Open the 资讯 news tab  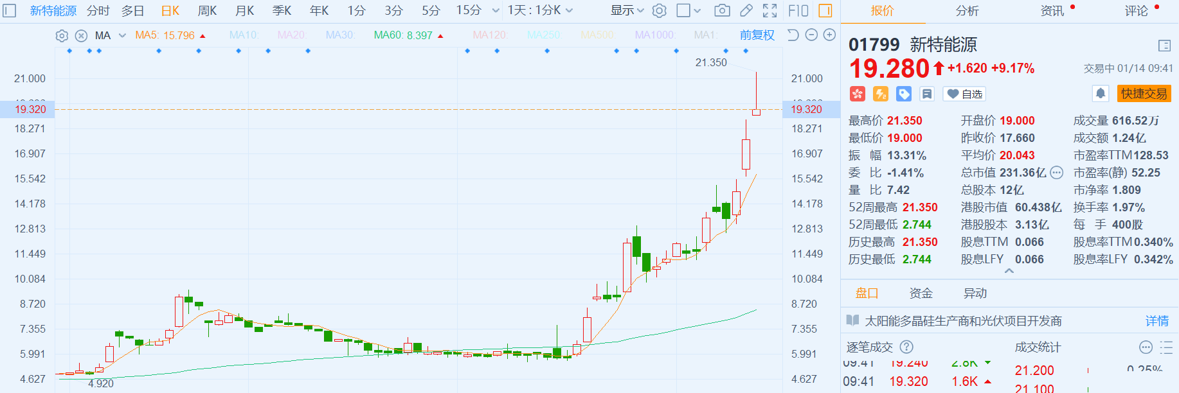1052,11
